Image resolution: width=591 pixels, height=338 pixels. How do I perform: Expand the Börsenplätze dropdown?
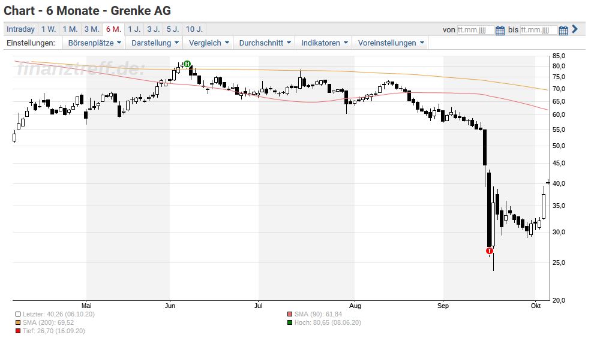(94, 43)
